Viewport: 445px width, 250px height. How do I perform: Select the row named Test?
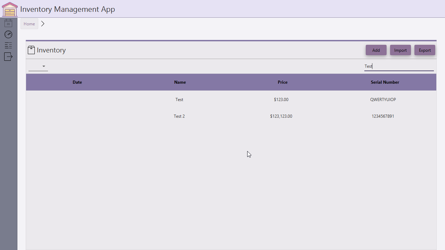point(231,99)
